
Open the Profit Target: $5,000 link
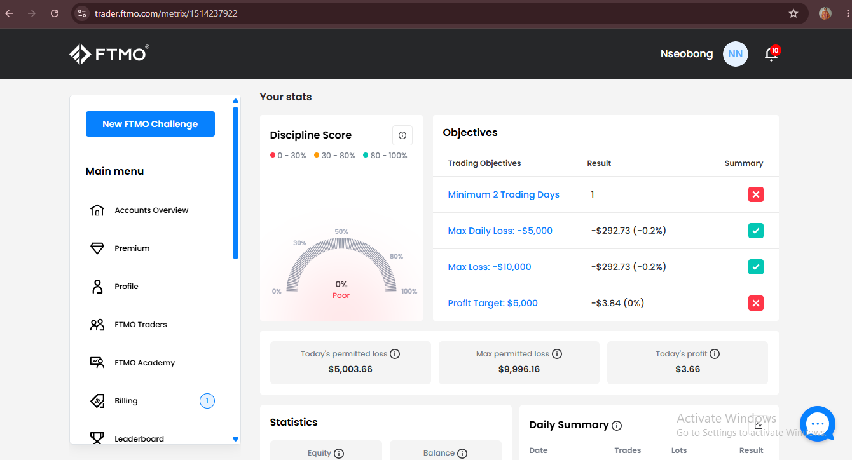pos(493,303)
